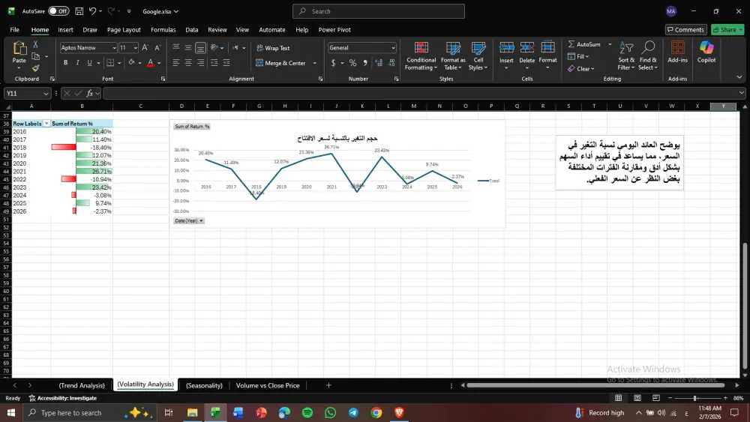The image size is (750, 422).
Task: Toggle Italic formatting
Action: click(x=77, y=63)
